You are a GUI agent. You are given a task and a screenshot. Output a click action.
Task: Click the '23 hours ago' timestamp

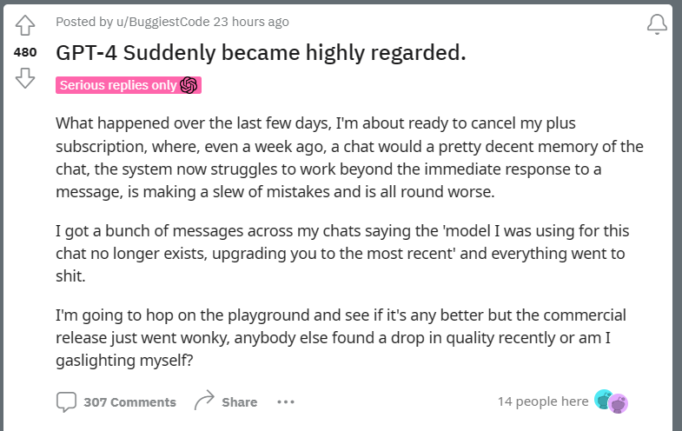pos(251,22)
